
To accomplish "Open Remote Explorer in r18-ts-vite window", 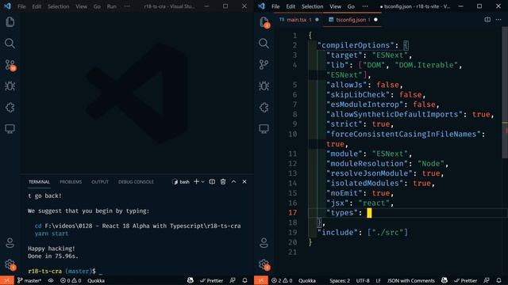I will click(x=264, y=129).
